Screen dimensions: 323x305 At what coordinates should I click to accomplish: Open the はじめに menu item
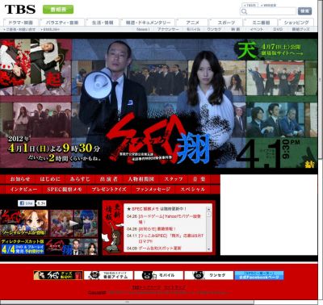(x=50, y=179)
